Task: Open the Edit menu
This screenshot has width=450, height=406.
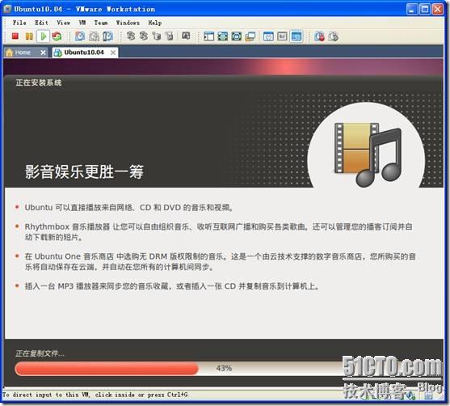Action: (41, 23)
